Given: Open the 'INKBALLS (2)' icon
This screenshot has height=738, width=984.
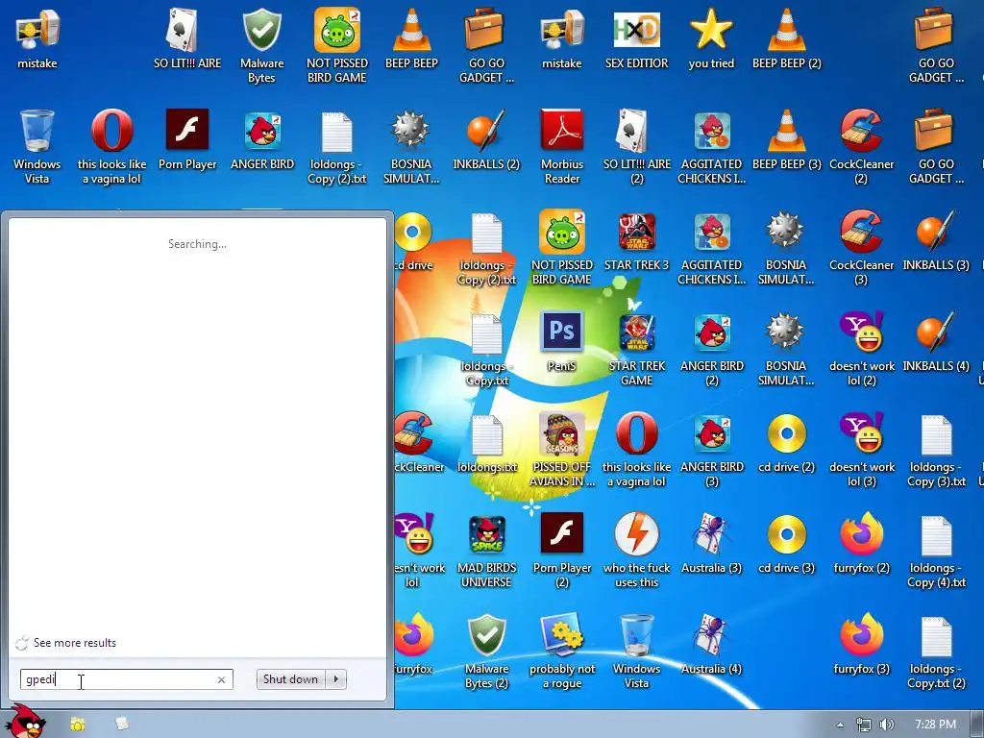Looking at the screenshot, I should click(486, 139).
